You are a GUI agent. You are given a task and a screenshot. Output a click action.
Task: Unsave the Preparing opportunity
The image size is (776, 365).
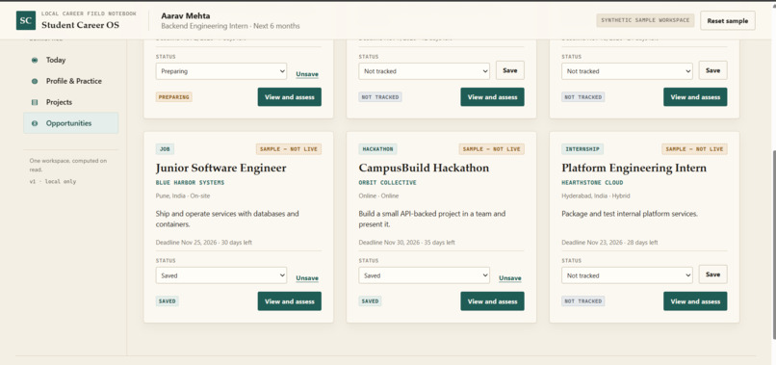(307, 74)
